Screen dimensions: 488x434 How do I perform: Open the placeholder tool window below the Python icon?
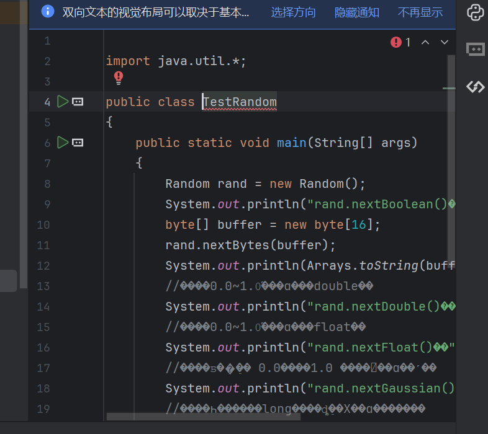coord(475,49)
